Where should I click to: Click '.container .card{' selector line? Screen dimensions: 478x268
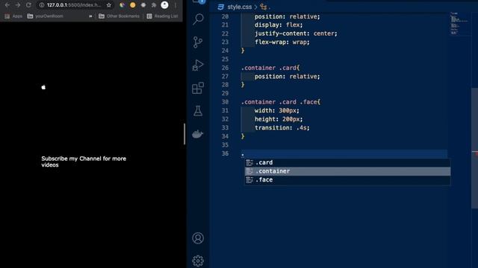click(270, 68)
